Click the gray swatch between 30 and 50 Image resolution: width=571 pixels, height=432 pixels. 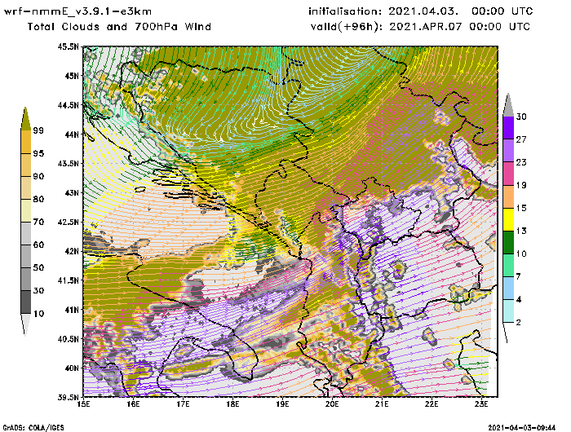[x=26, y=279]
